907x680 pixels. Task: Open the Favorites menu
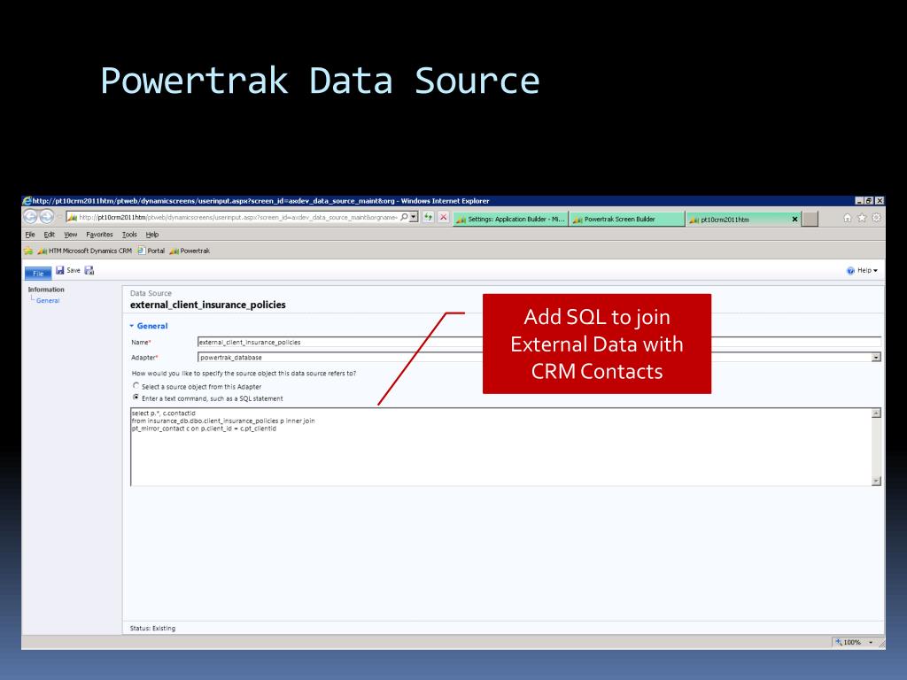click(x=99, y=235)
